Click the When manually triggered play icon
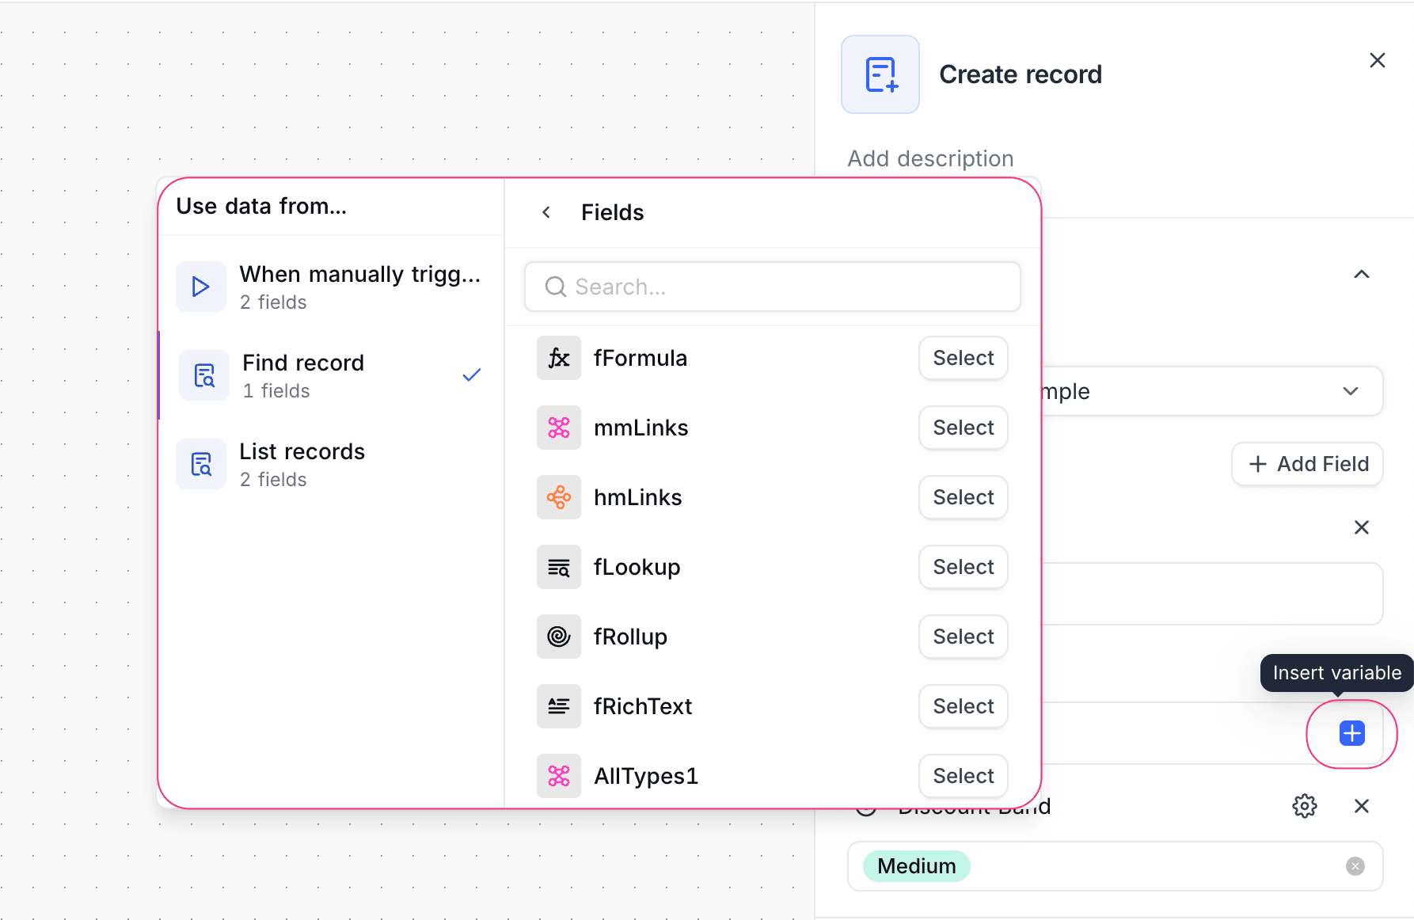Viewport: 1414px width, 920px height. (200, 287)
